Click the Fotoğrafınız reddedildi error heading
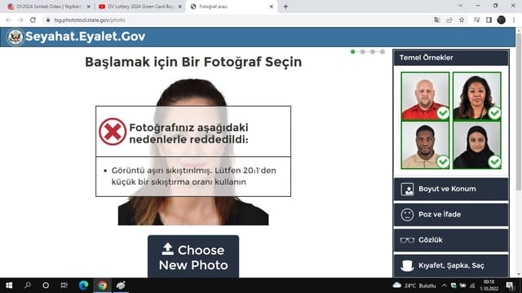Viewport: 522px width, 293px height. 188,133
